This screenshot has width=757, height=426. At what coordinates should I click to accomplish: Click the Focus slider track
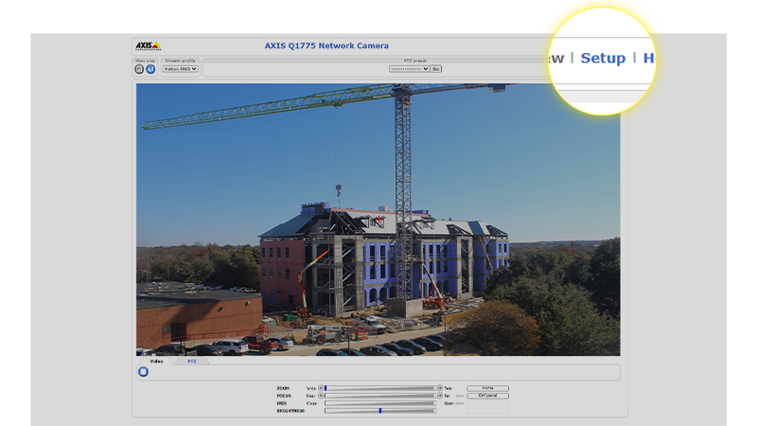coord(380,396)
